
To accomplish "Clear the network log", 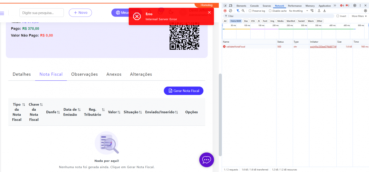I will pyautogui.click(x=230, y=11).
